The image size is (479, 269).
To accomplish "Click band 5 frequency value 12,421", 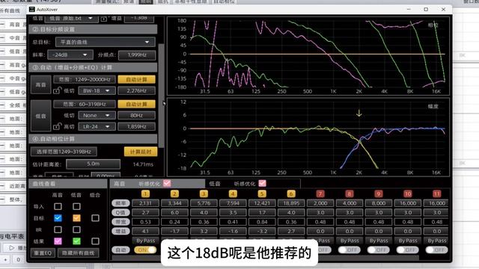I will pos(262,203).
